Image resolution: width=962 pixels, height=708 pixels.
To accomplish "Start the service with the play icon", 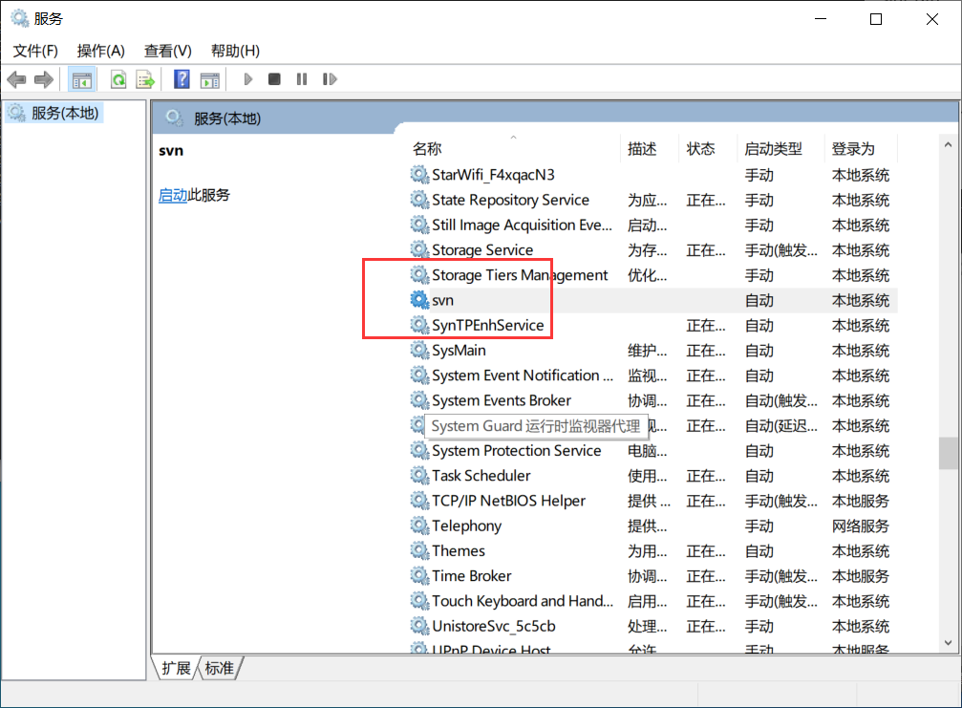I will tap(247, 79).
